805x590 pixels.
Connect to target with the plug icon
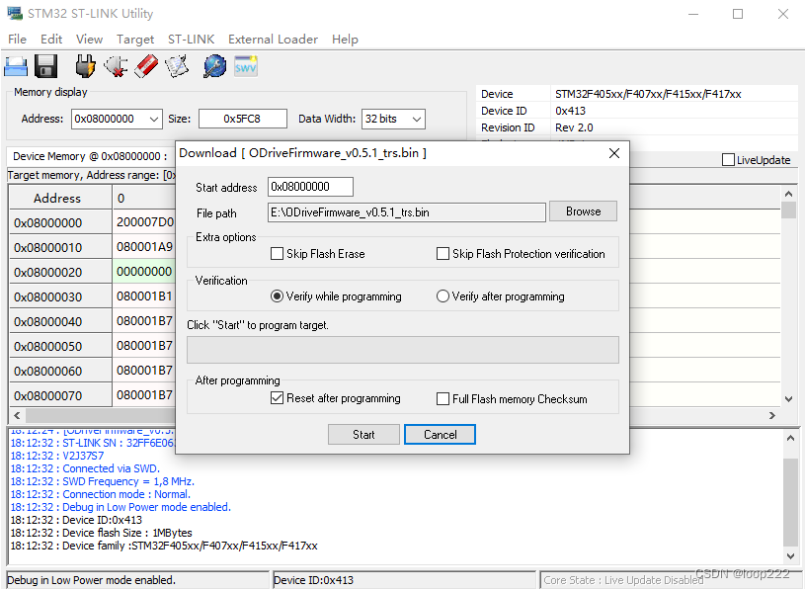pos(85,65)
